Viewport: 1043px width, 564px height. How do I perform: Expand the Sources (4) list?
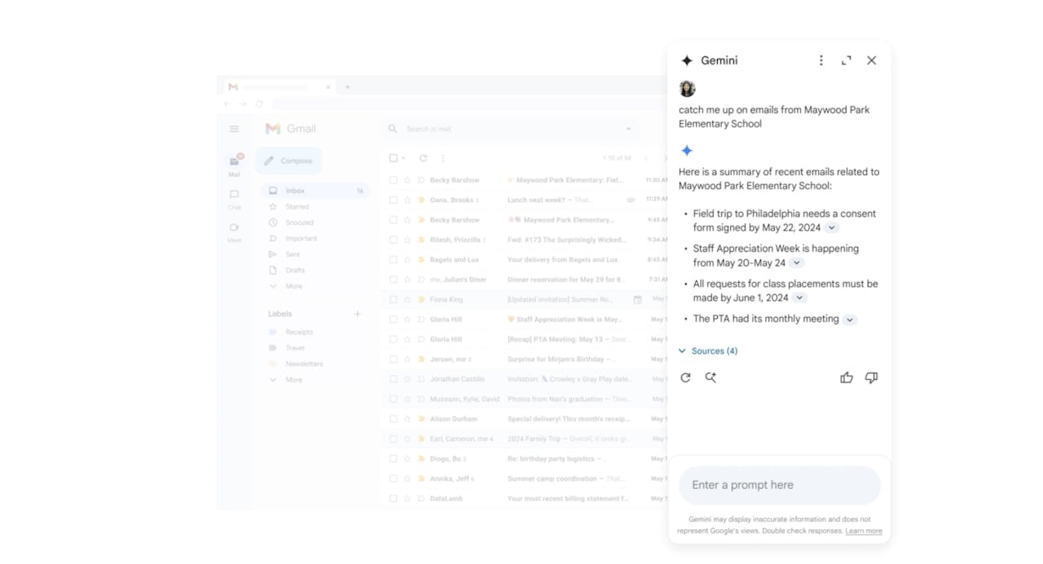point(708,351)
